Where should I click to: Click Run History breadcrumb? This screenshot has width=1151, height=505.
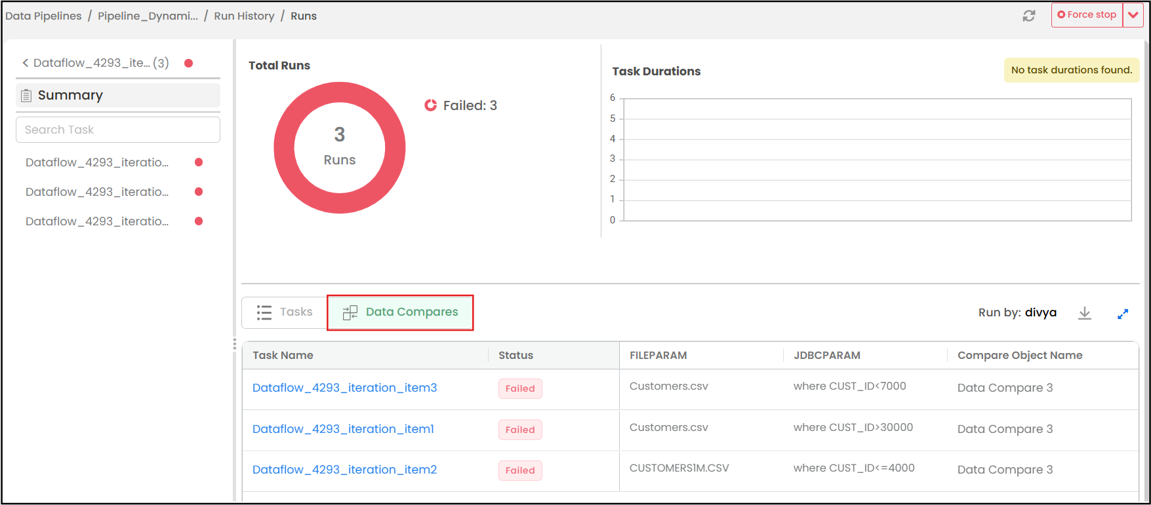tap(244, 16)
